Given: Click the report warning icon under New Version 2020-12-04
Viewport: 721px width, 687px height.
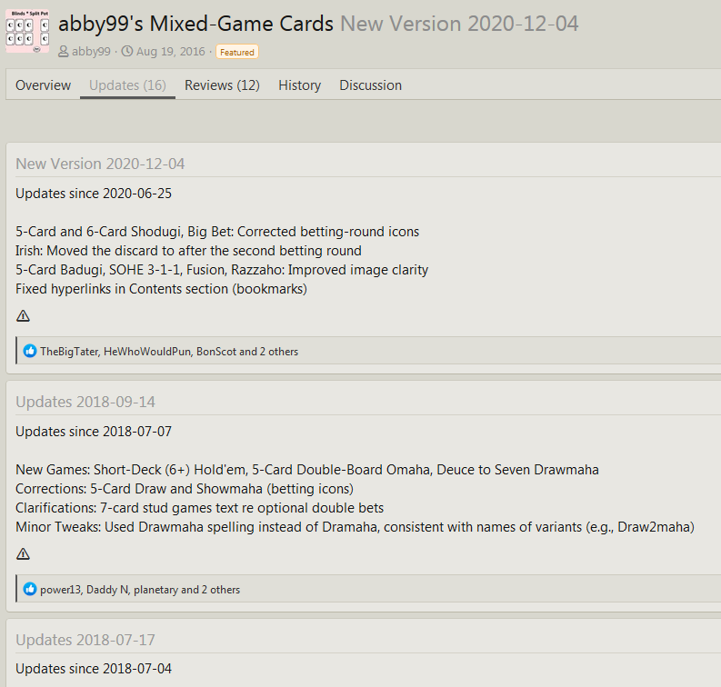Looking at the screenshot, I should coord(23,316).
